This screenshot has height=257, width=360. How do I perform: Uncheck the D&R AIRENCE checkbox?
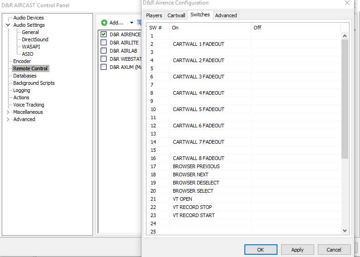pos(104,34)
